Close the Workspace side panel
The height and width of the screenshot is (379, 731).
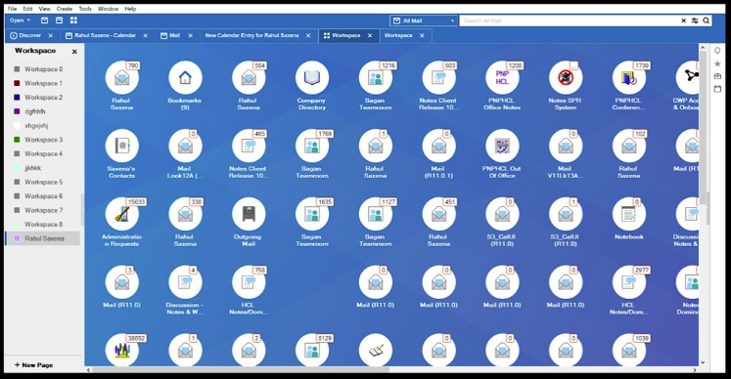click(74, 52)
